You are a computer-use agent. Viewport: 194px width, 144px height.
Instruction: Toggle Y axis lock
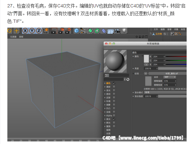tap(32, 30)
